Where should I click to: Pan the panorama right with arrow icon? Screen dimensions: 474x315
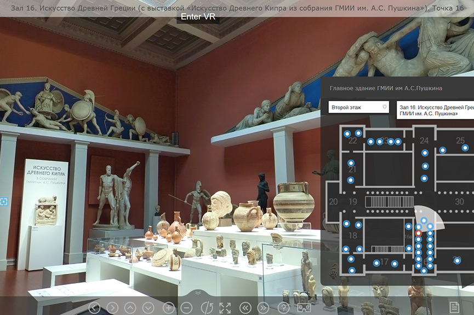(112, 308)
